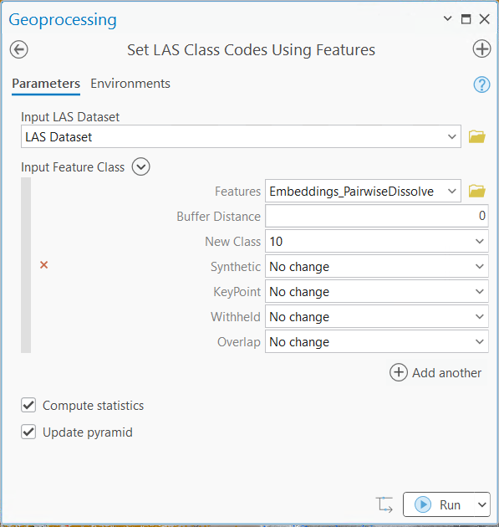Open tool help question mark icon
Screen dimensions: 499x527
click(481, 84)
